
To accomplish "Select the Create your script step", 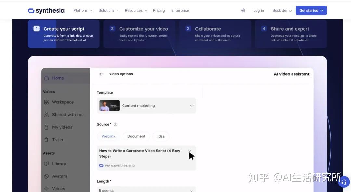I will click(x=64, y=34).
